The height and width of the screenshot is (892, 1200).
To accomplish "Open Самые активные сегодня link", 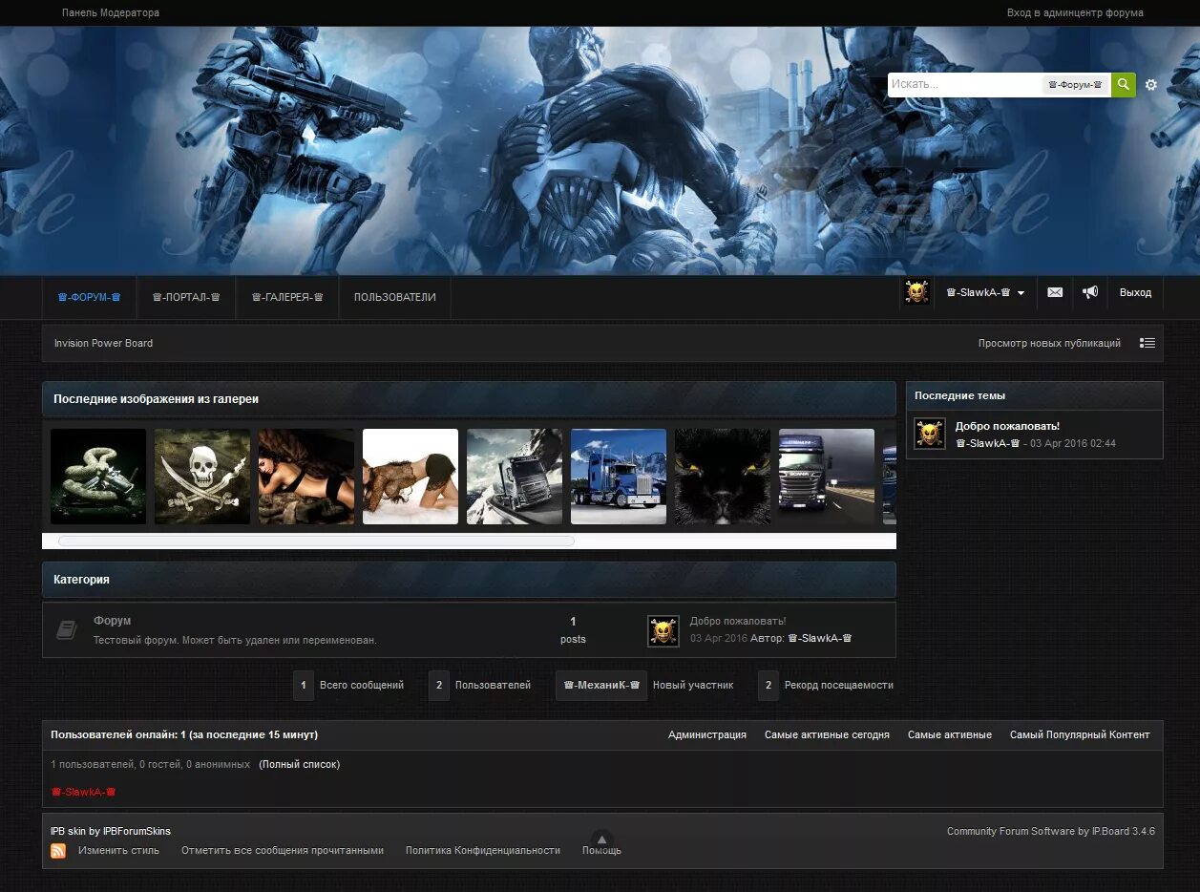I will 827,734.
